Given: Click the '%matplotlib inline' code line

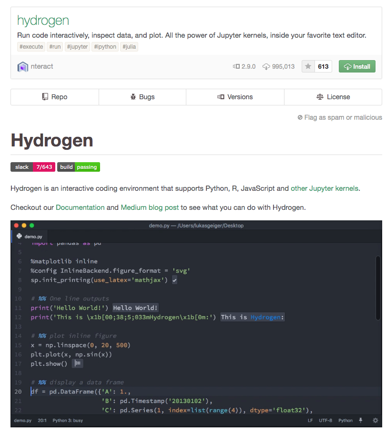Looking at the screenshot, I should (x=64, y=261).
